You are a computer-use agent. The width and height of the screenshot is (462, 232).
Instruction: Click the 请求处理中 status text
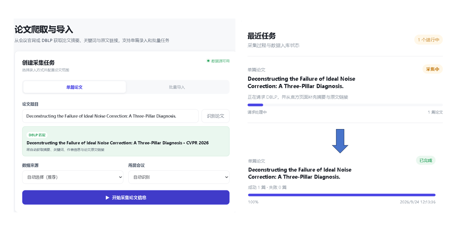(257, 112)
